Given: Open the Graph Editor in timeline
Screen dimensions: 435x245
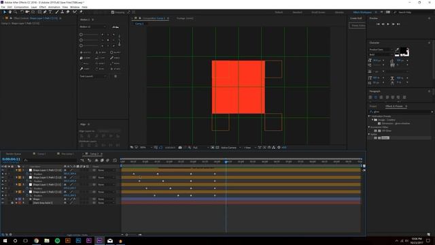Looking at the screenshot, I should (115, 161).
